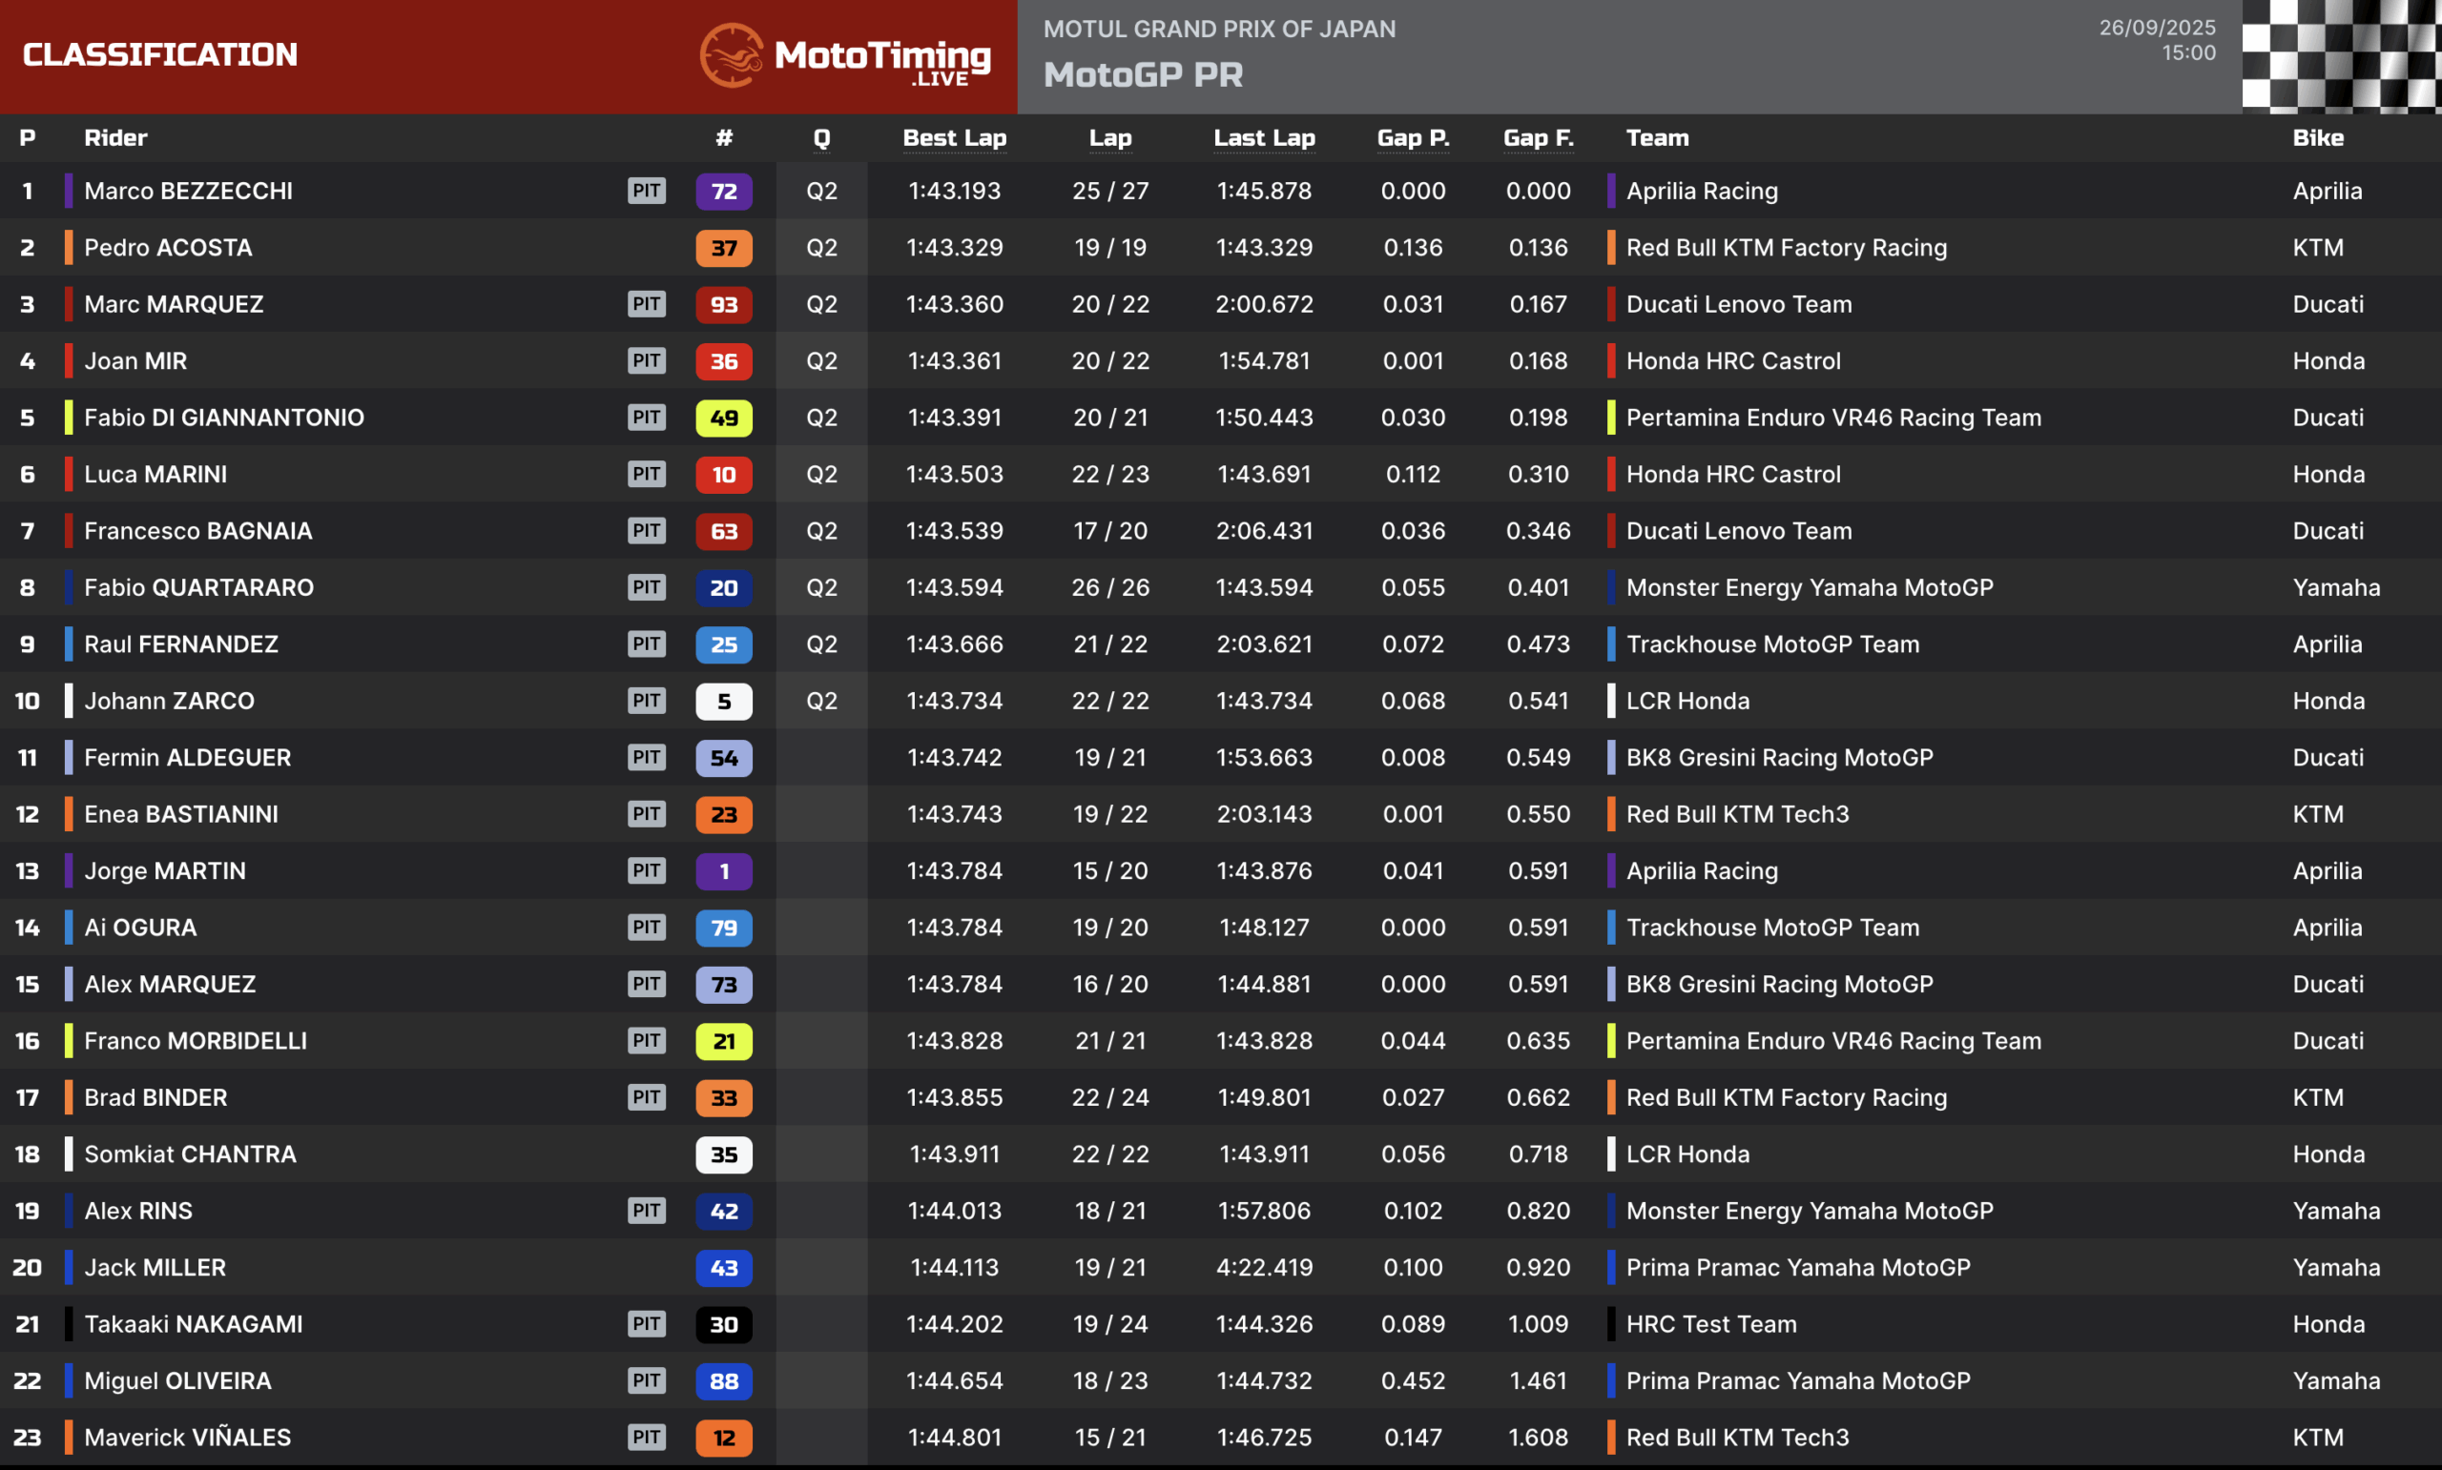The width and height of the screenshot is (2442, 1470).
Task: Click team Monster Energy Yamaha MotoGP in Rins row
Action: coord(1810,1211)
